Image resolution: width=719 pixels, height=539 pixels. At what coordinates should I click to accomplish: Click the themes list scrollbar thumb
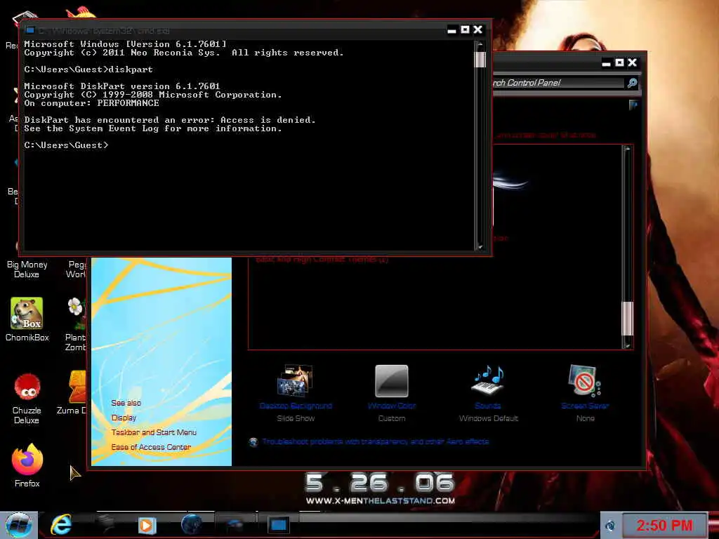pos(627,319)
